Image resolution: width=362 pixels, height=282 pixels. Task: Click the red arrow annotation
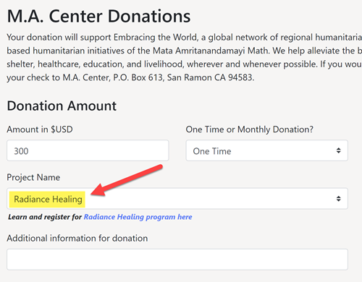(127, 180)
